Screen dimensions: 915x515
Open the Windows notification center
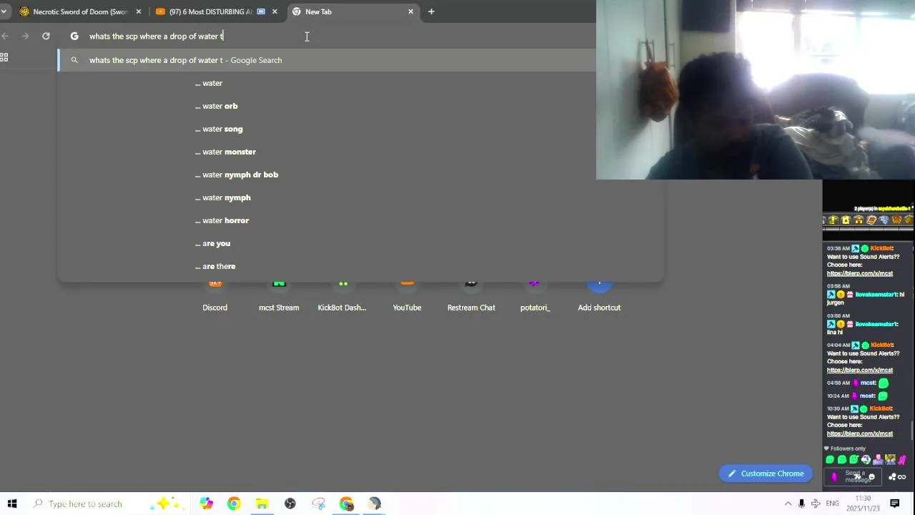(894, 504)
